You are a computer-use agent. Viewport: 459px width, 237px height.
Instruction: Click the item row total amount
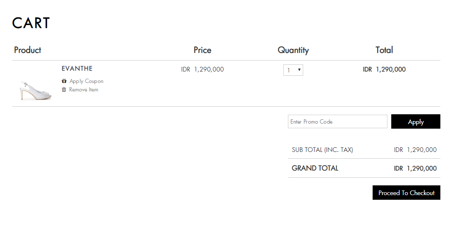[x=384, y=69]
